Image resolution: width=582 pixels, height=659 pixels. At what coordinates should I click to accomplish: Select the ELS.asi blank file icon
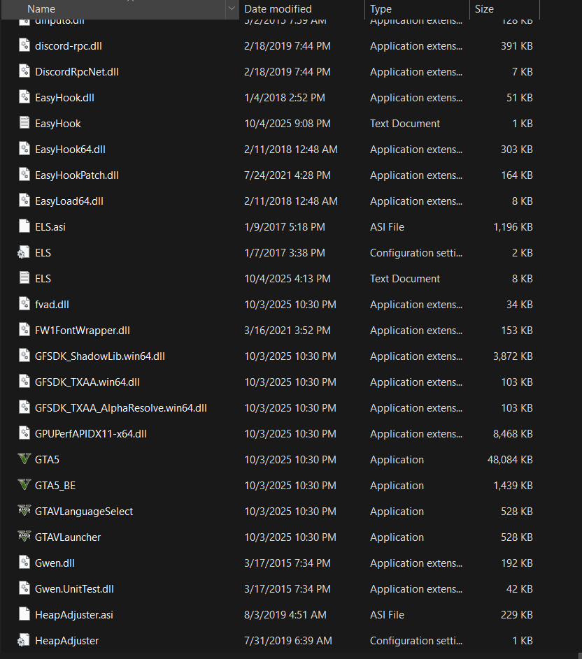(24, 226)
